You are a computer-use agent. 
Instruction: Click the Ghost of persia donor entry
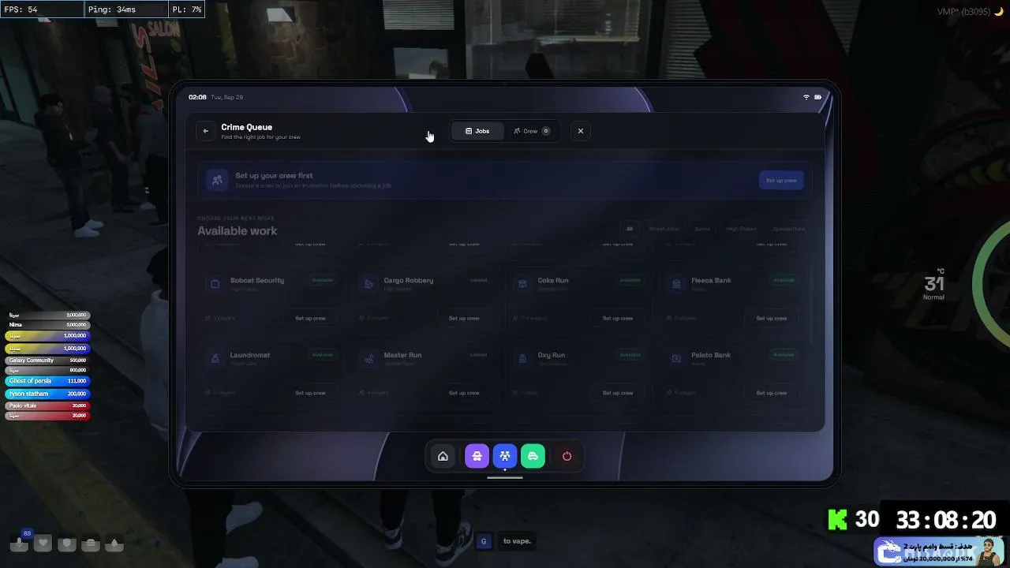[47, 381]
